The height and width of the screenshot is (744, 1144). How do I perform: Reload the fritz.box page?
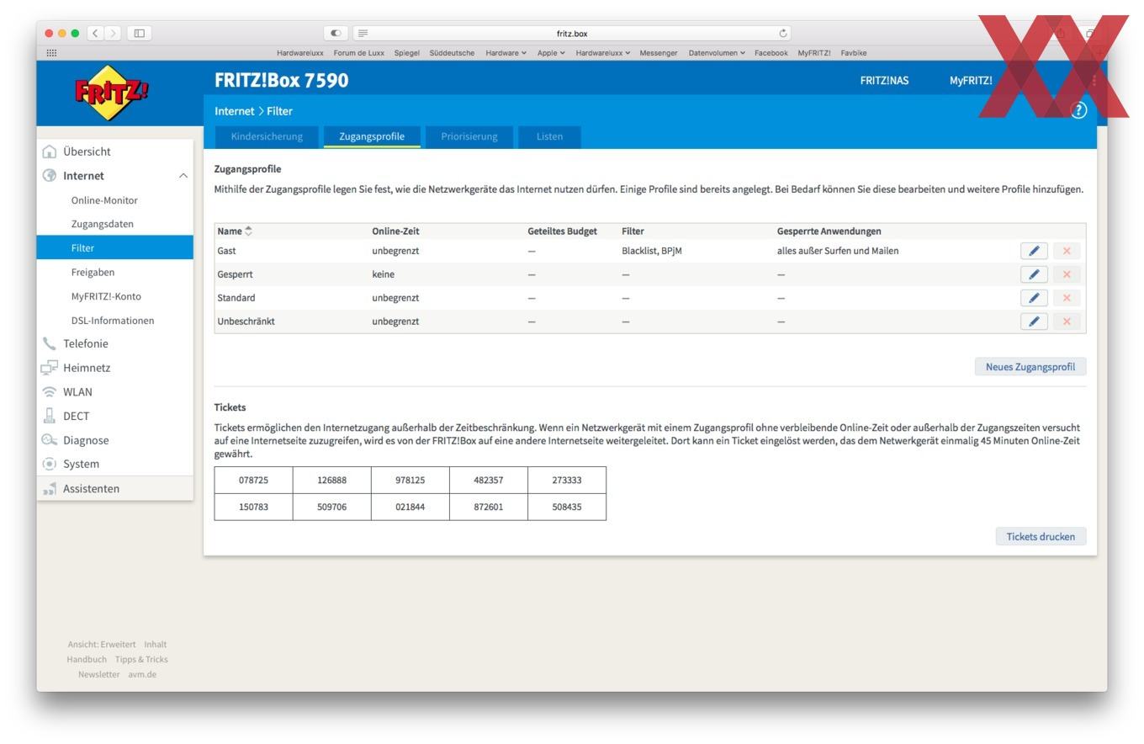[783, 34]
